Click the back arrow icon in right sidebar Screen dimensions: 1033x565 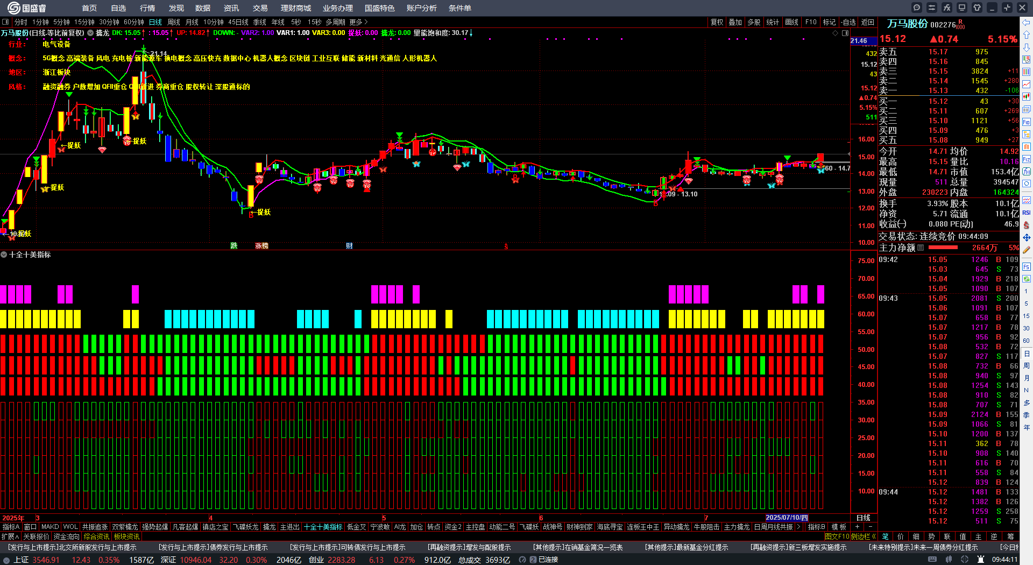1027,23
